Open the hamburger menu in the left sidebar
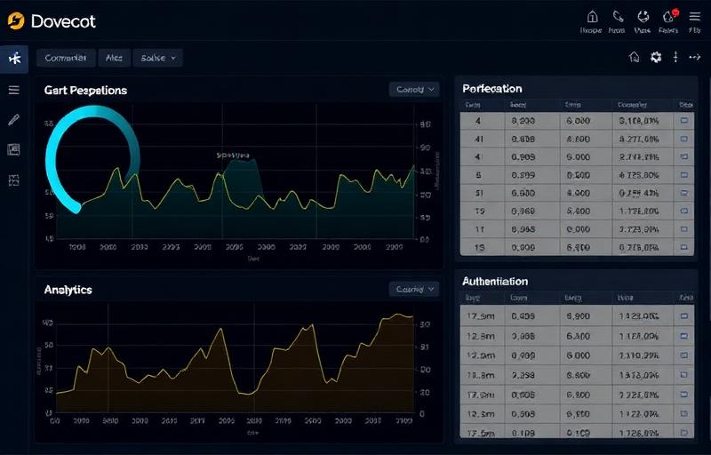711x455 pixels. (x=13, y=90)
